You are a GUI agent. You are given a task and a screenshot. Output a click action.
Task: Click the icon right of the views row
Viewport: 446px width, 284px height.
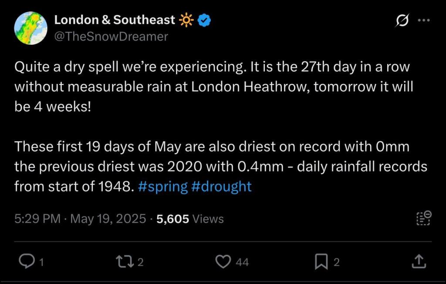tap(423, 217)
